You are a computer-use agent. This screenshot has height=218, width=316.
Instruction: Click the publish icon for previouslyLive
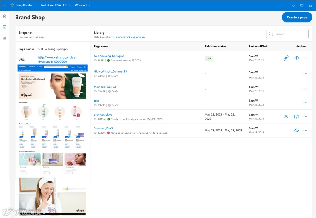(297, 117)
